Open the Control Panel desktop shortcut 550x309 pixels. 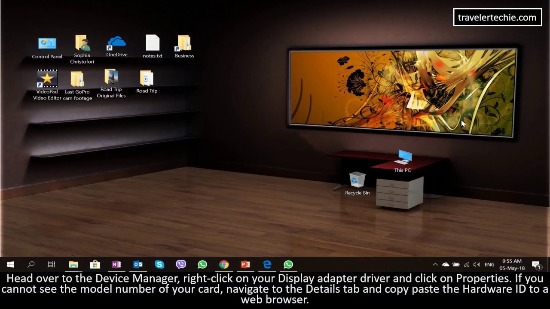tap(47, 48)
